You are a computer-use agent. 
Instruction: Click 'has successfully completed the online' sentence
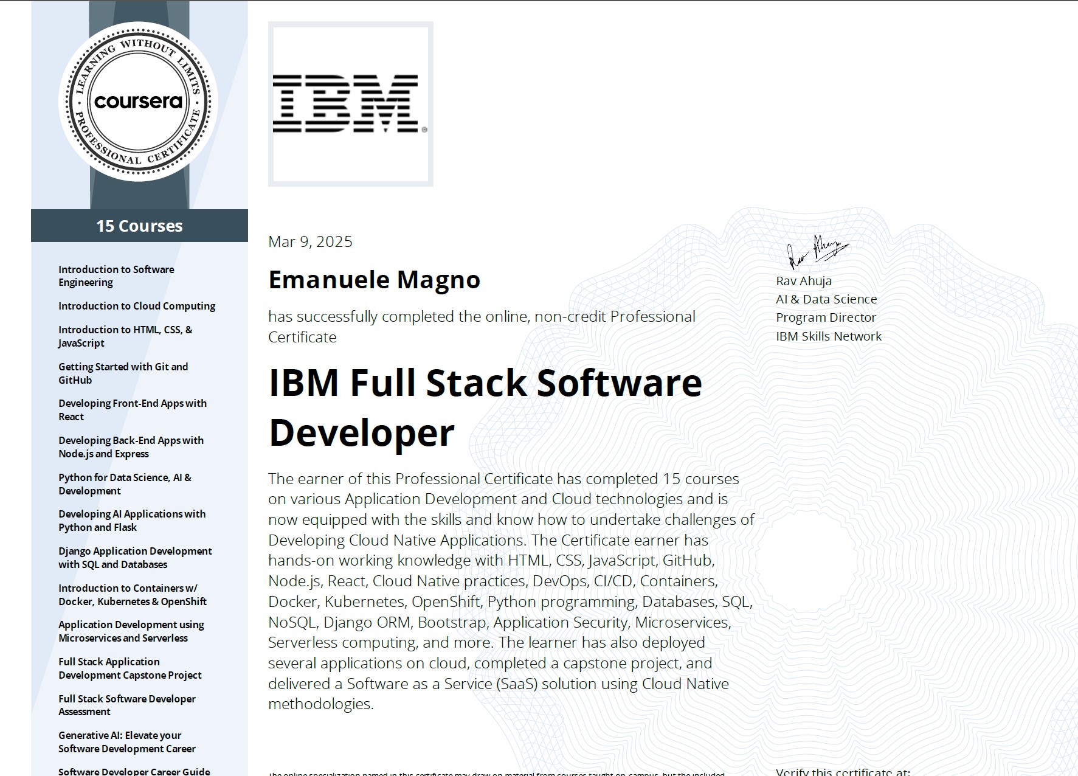coord(482,327)
